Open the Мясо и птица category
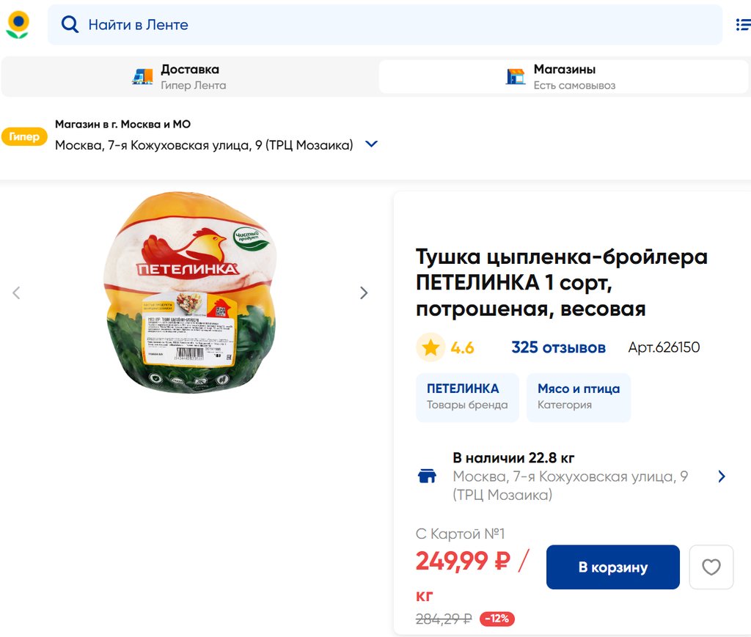The height and width of the screenshot is (637, 751). [x=578, y=397]
